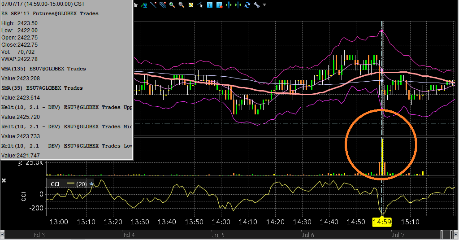Click the 15:10 time axis label
The height and width of the screenshot is (240, 463).
(410, 222)
